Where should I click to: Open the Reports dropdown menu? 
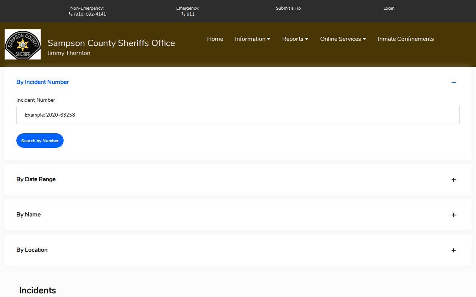point(295,39)
